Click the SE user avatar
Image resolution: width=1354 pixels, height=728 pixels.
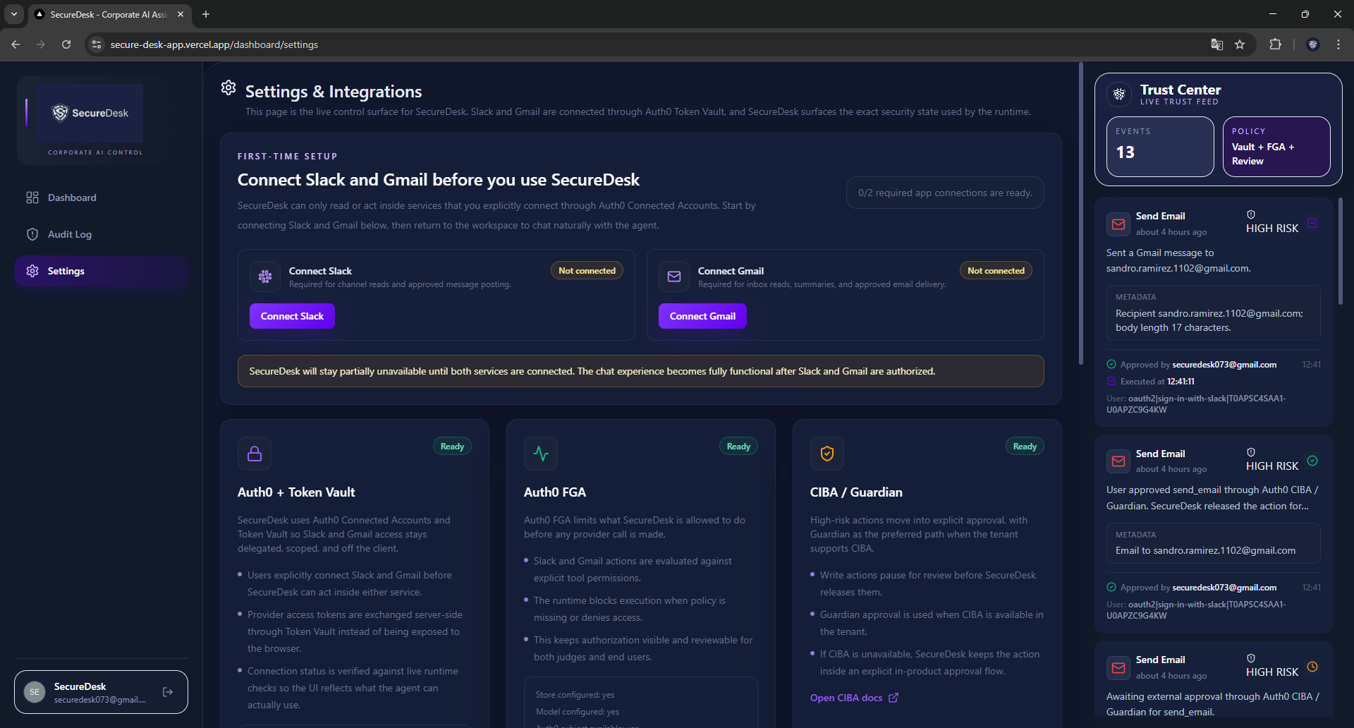pyautogui.click(x=35, y=692)
